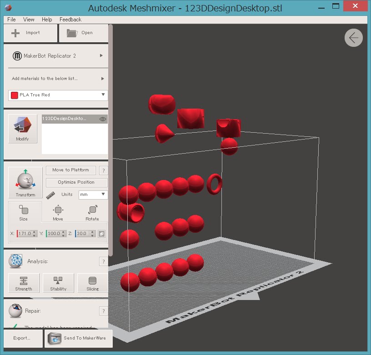This screenshot has height=355, width=371.
Task: Open the File menu
Action: [11, 20]
